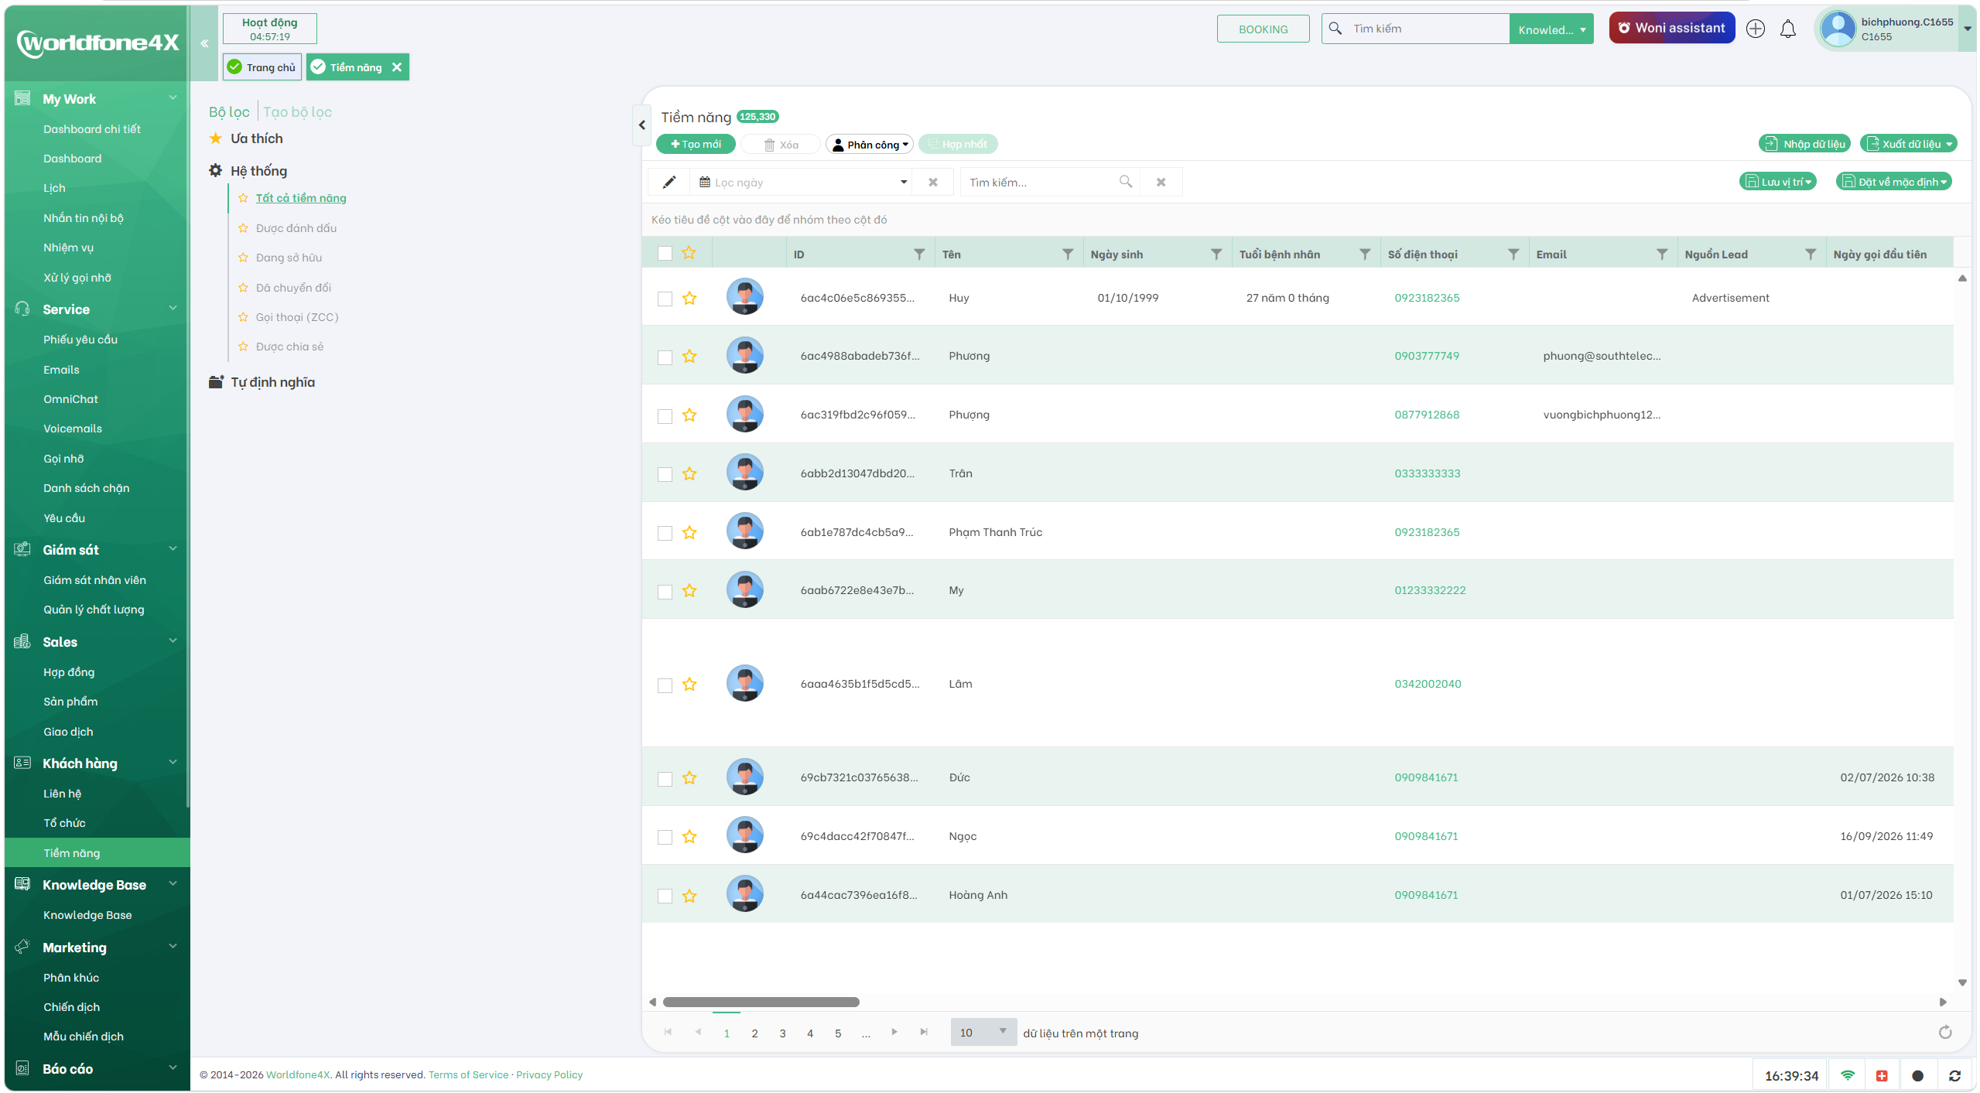Open the Lưu vị trí dropdown
Image resolution: width=1980 pixels, height=1093 pixels.
point(1778,182)
